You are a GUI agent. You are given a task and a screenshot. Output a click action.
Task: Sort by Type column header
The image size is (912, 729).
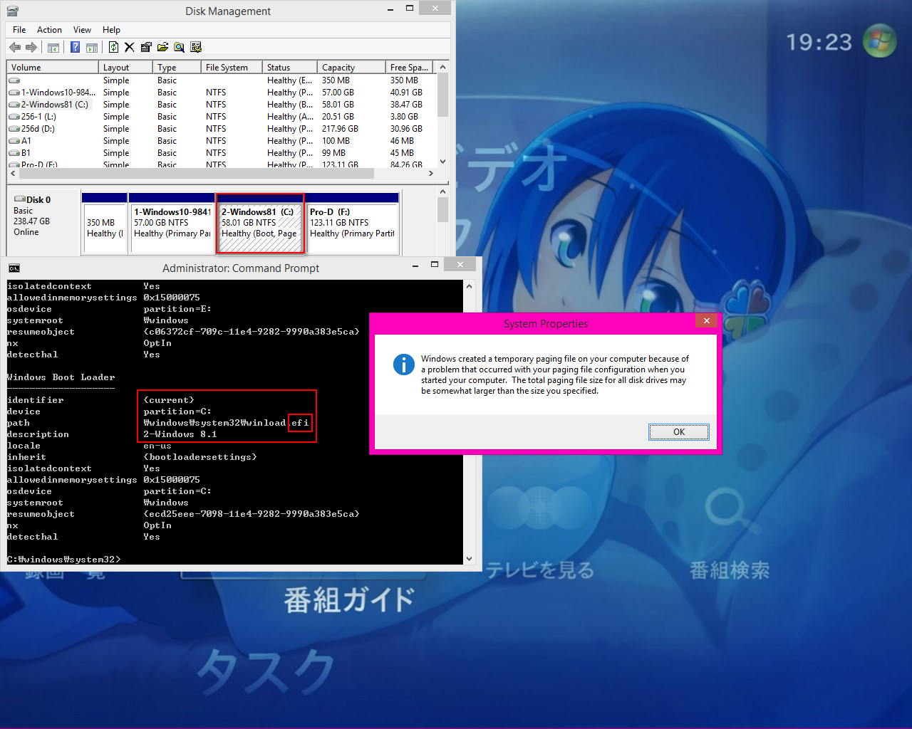pos(176,68)
